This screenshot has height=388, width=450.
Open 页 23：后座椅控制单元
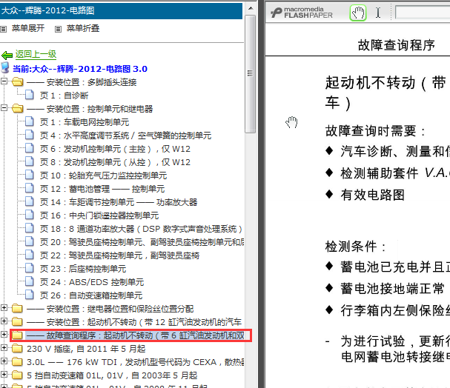[x=83, y=269]
